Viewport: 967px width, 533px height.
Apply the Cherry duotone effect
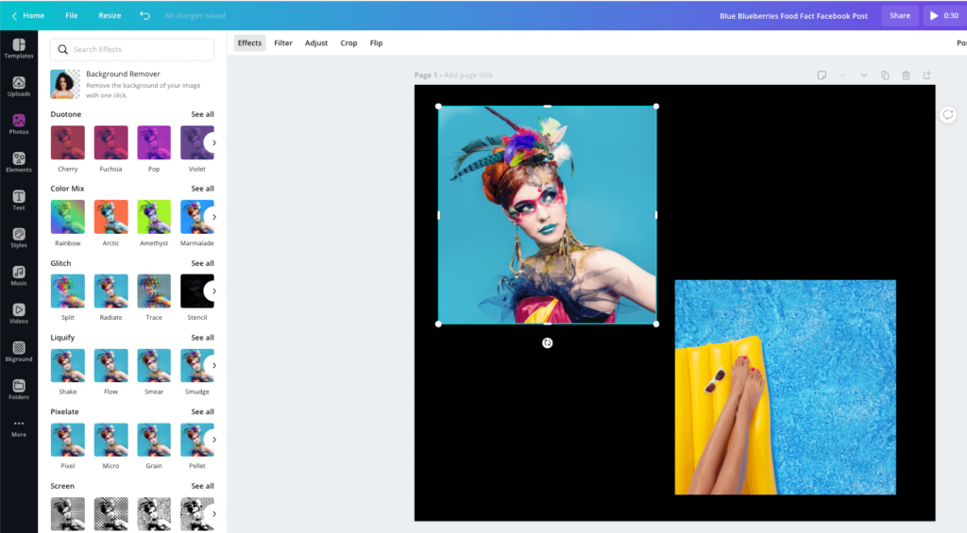[67, 143]
